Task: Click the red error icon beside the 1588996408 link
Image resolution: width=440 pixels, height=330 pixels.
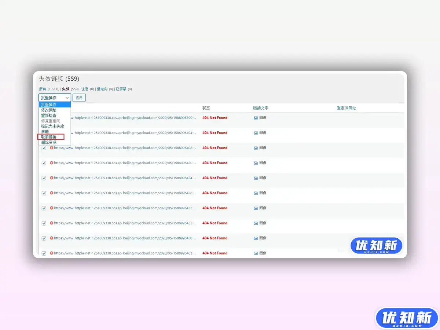Action: 52,148
